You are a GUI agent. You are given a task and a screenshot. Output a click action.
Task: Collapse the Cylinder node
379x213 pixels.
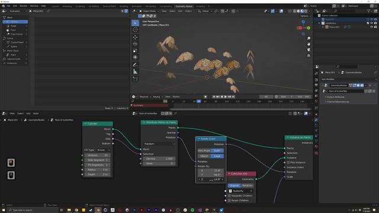coord(85,124)
